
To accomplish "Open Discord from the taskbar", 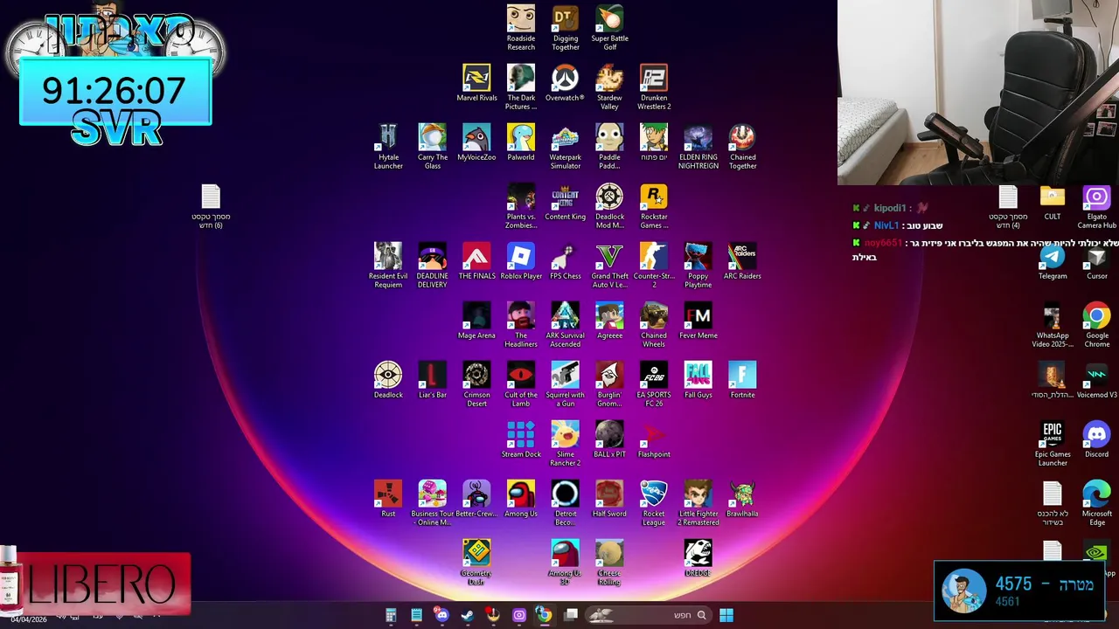I will tap(441, 615).
